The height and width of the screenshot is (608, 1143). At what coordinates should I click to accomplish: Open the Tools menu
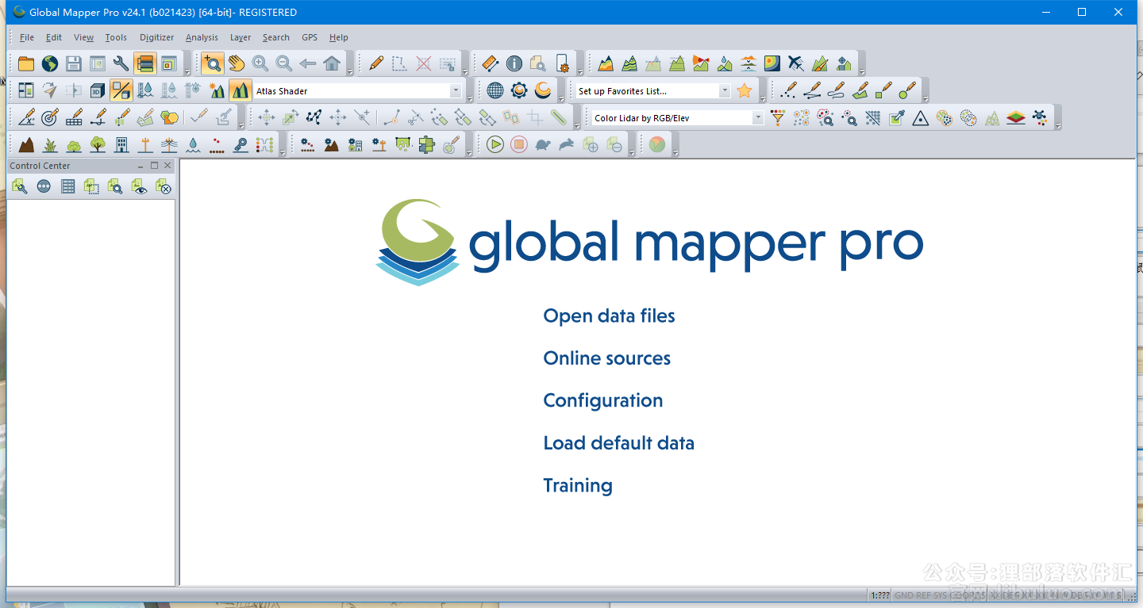[x=116, y=37]
